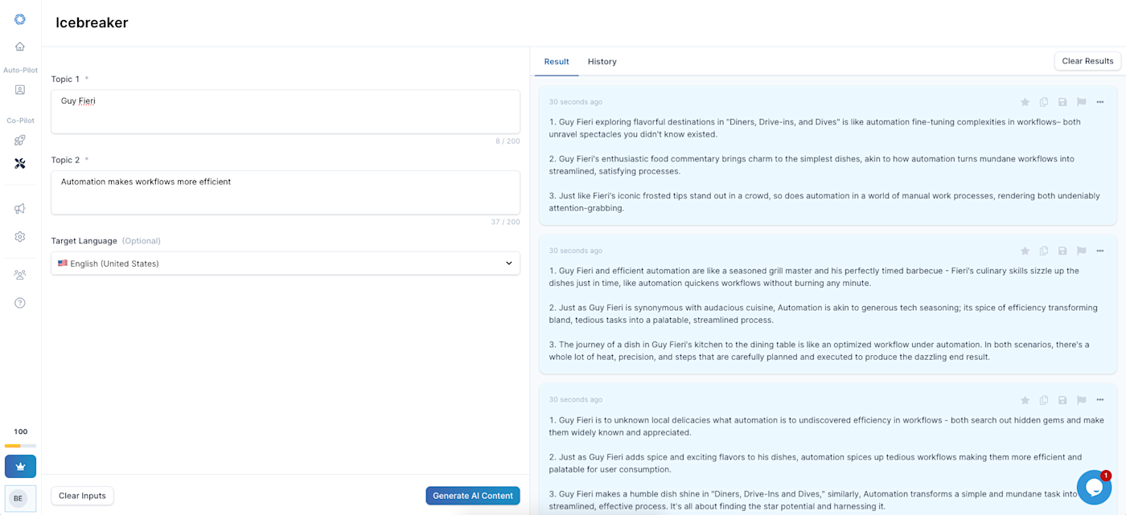Open the Co-Pilot rocket icon
1126x515 pixels.
(20, 141)
